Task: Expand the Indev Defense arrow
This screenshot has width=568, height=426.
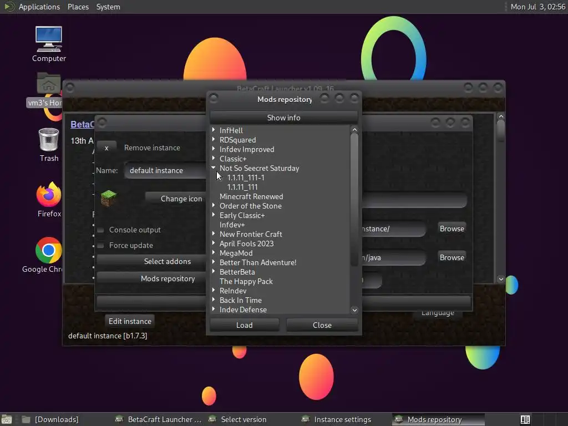Action: [214, 309]
